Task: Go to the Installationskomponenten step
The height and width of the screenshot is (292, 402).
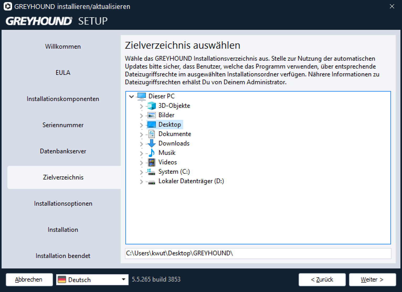Action: tap(63, 99)
